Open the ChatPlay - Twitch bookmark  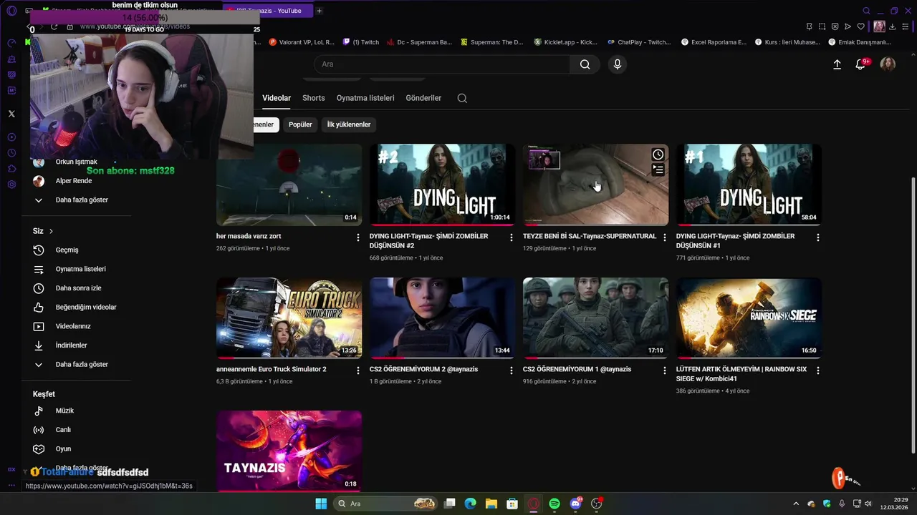(639, 42)
